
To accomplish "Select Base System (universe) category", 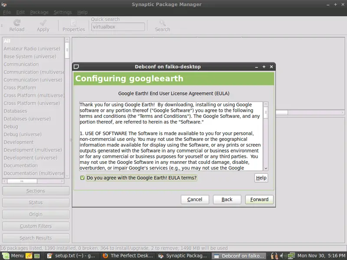I will pos(33,56).
